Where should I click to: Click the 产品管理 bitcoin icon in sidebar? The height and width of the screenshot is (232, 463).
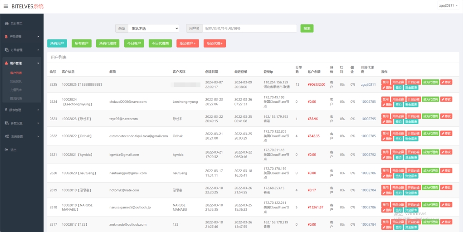pos(6,37)
